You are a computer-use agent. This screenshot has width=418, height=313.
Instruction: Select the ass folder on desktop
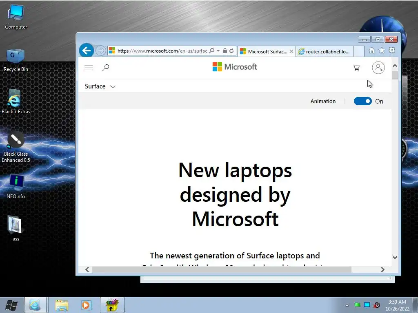pos(16,228)
